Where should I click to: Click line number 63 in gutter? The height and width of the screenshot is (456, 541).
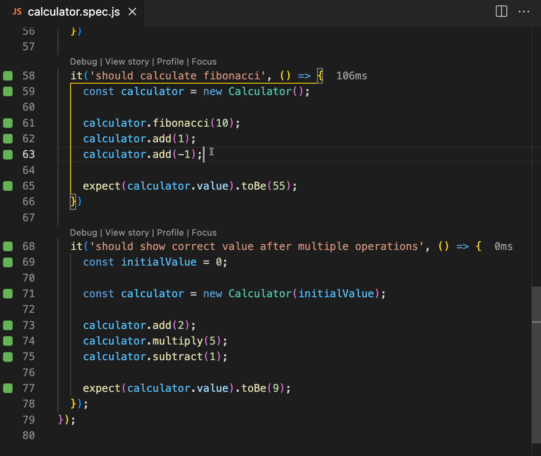[29, 154]
